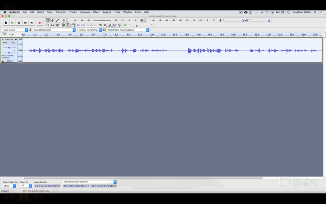Close the Audio Track with its X
The width and height of the screenshot is (326, 204).
(x=2, y=40)
